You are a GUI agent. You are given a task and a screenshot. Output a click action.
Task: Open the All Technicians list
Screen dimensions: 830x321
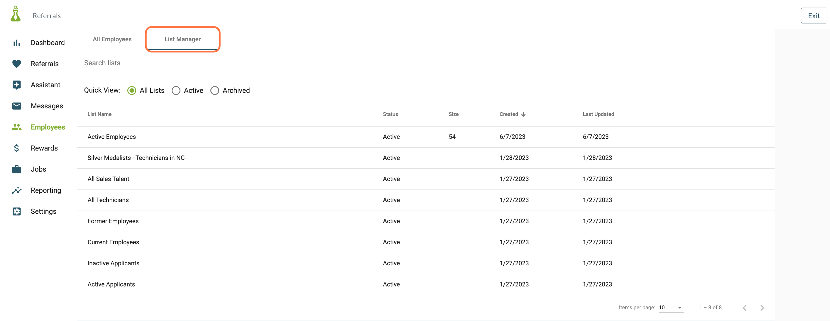(108, 200)
